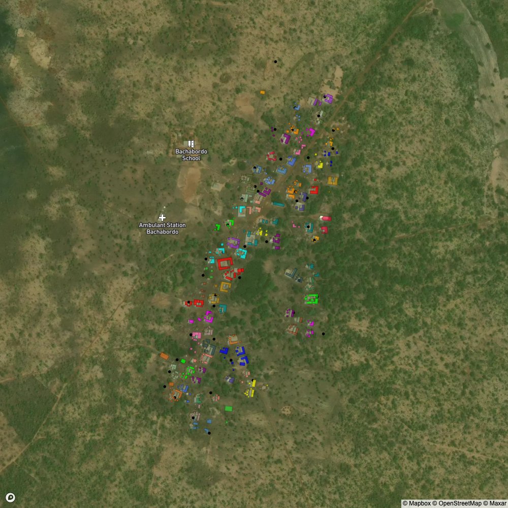
Task: Select the Ambulant Station Bachabordo text label
Action: pyautogui.click(x=162, y=229)
